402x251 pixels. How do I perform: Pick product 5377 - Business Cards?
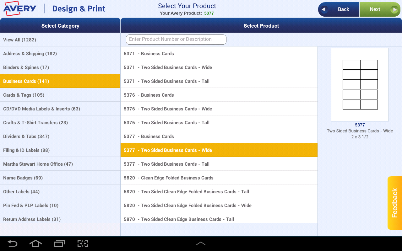(219, 136)
